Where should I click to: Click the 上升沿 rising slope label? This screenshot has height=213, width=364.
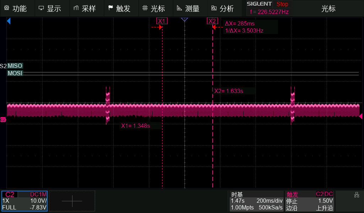tap(325, 208)
